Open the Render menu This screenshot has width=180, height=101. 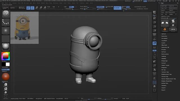pos(61,3)
